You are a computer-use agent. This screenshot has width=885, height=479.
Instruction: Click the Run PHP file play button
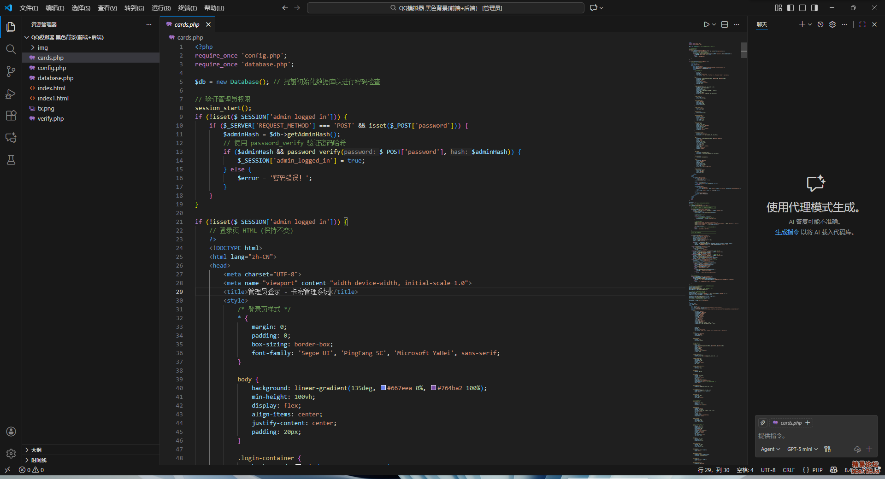tap(706, 24)
